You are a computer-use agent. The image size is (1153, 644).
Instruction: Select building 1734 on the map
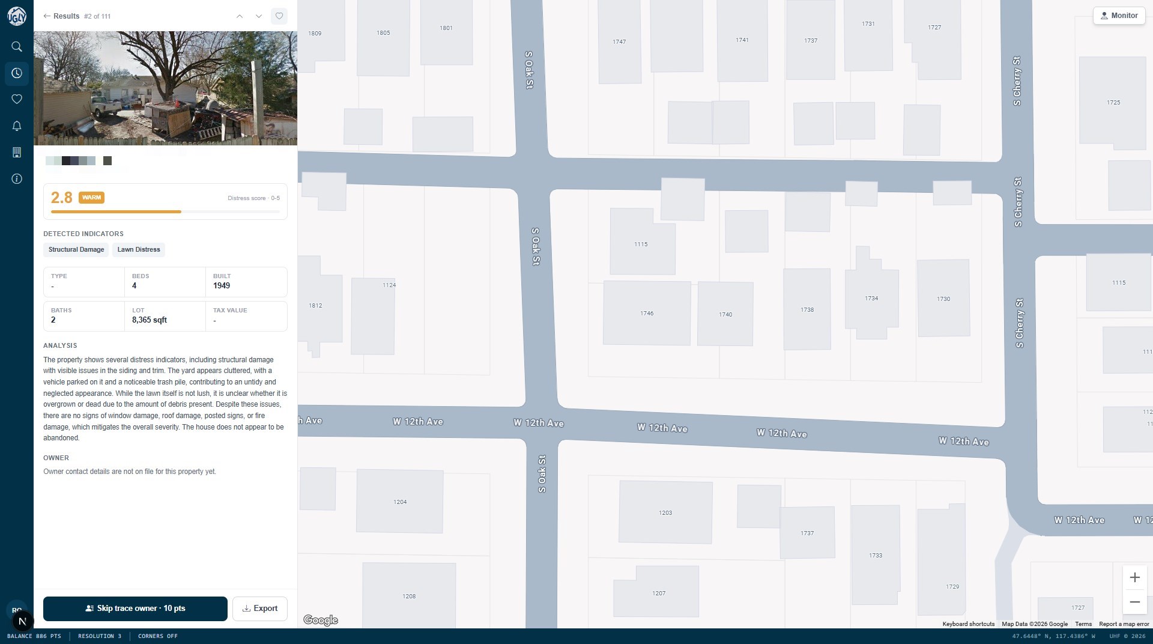coord(871,298)
